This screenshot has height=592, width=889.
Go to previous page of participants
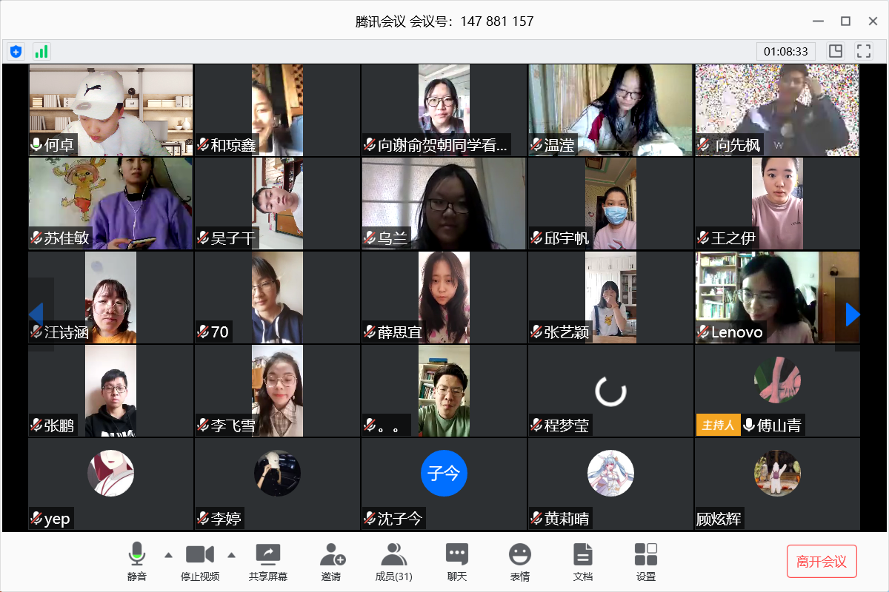[36, 314]
